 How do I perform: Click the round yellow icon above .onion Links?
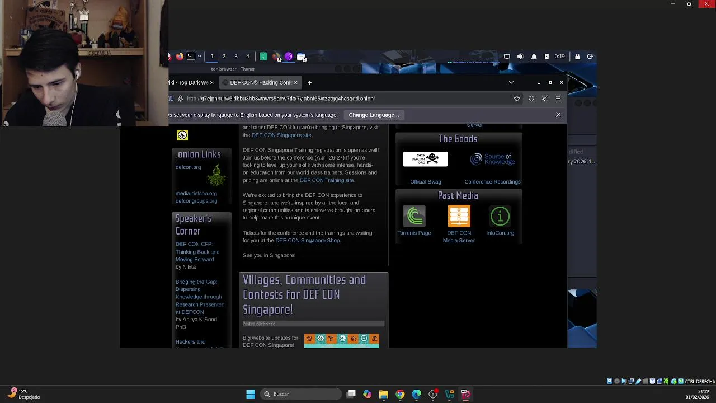(x=182, y=135)
